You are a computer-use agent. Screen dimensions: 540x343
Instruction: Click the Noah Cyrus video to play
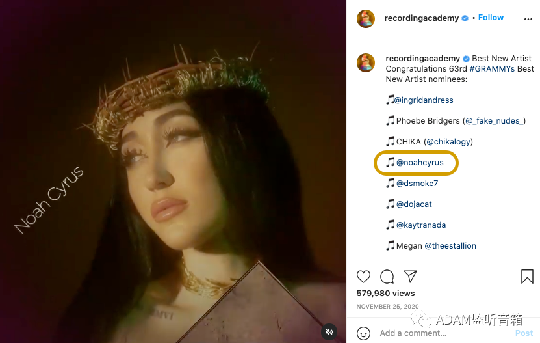(173, 171)
